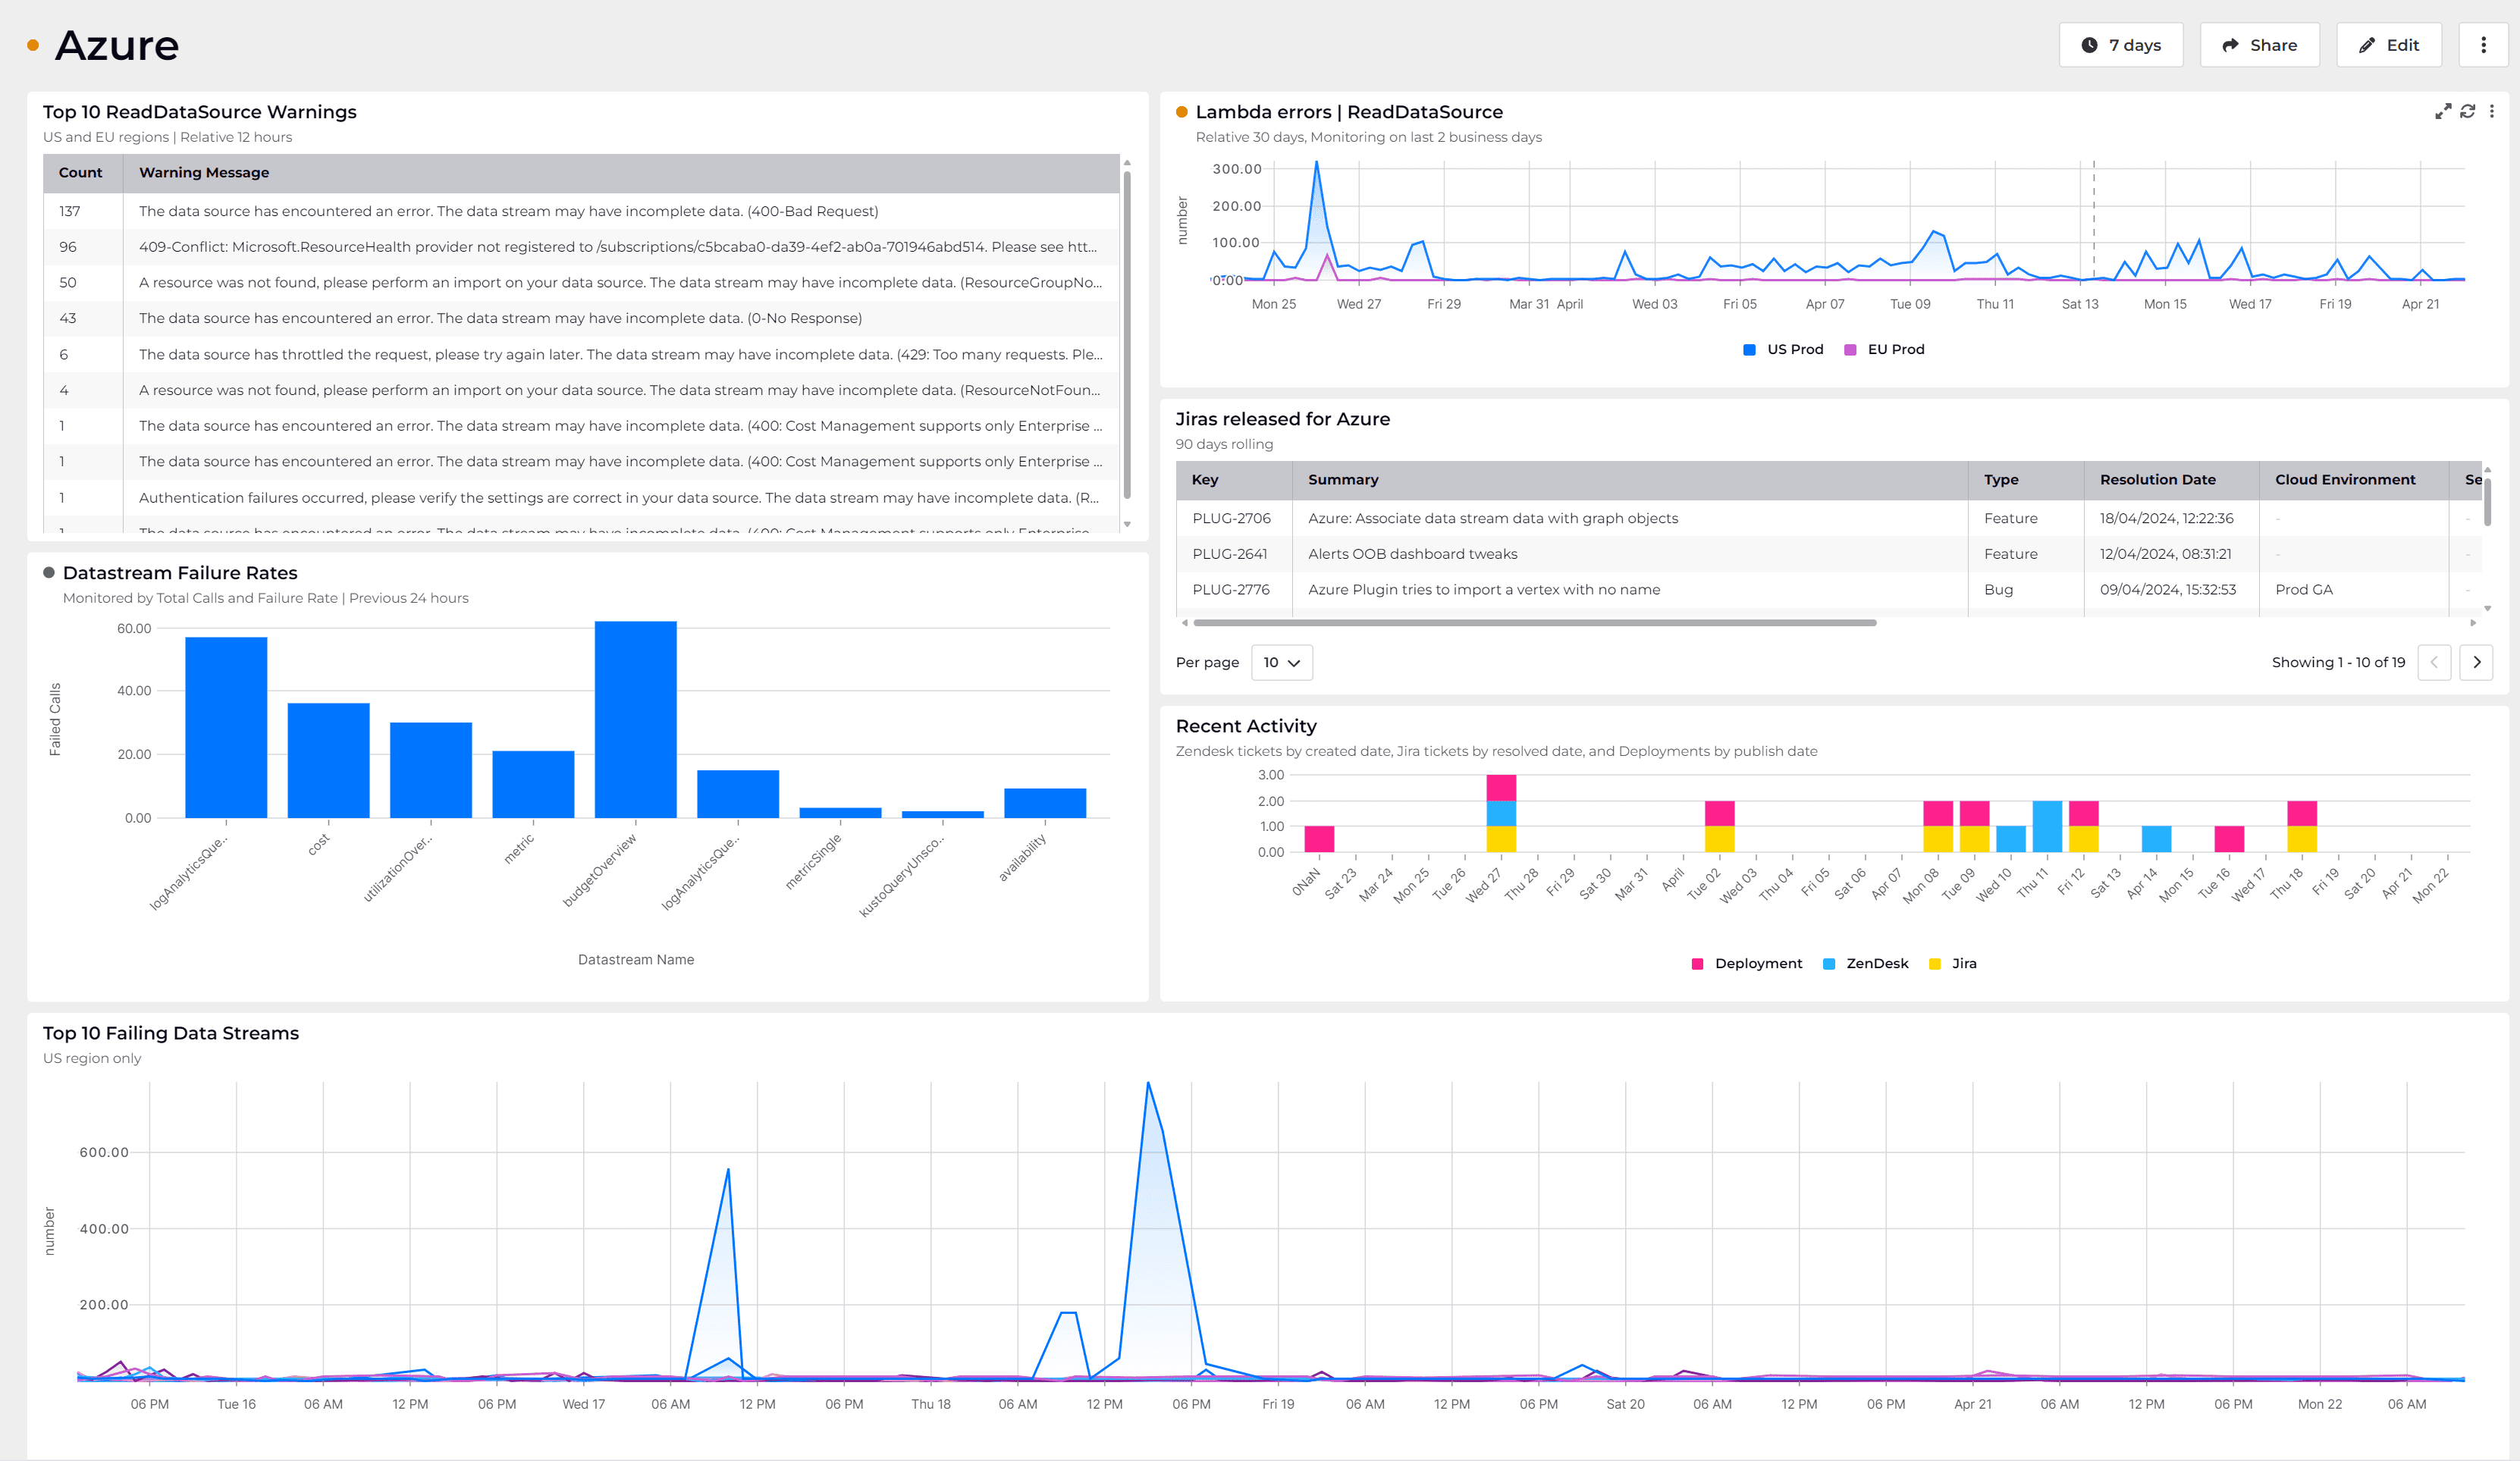The image size is (2520, 1461).
Task: Open the dashboard overflow menu at top right
Action: click(x=2484, y=44)
